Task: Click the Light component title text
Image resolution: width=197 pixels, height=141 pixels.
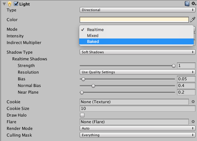Action: pyautogui.click(x=24, y=4)
